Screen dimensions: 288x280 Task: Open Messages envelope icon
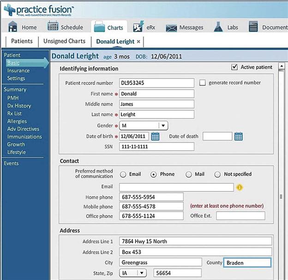(172, 28)
